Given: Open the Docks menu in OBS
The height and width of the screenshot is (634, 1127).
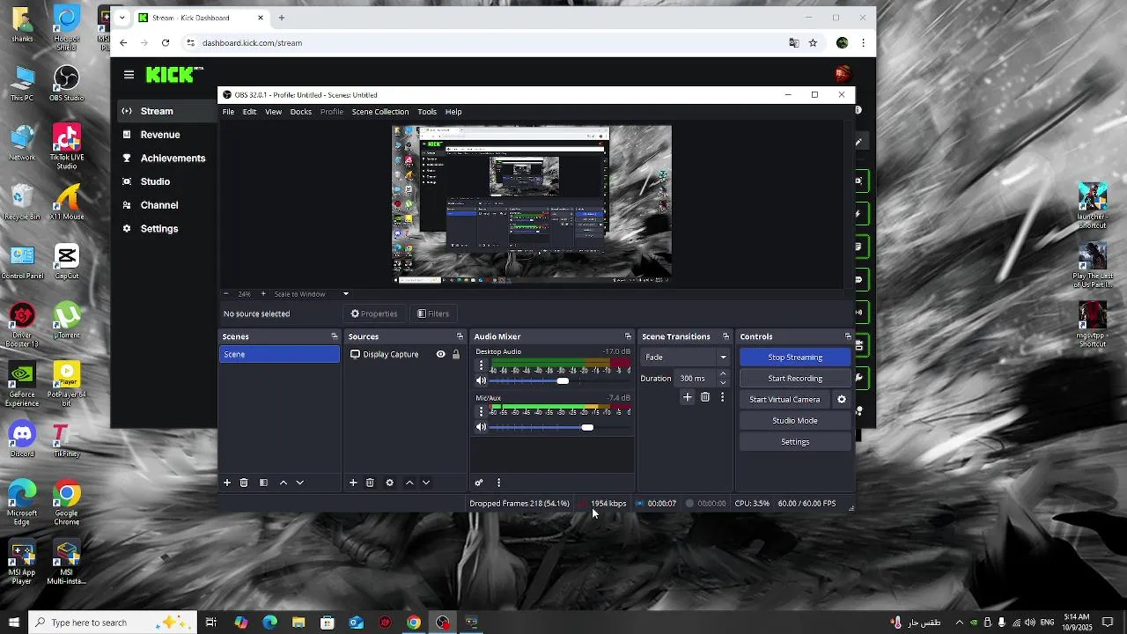Looking at the screenshot, I should [x=301, y=112].
